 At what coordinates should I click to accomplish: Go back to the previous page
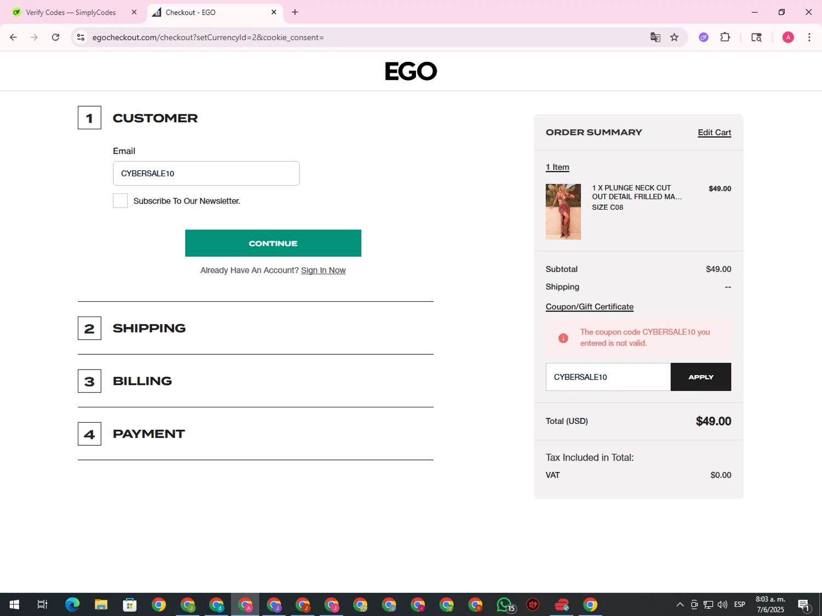pos(13,37)
